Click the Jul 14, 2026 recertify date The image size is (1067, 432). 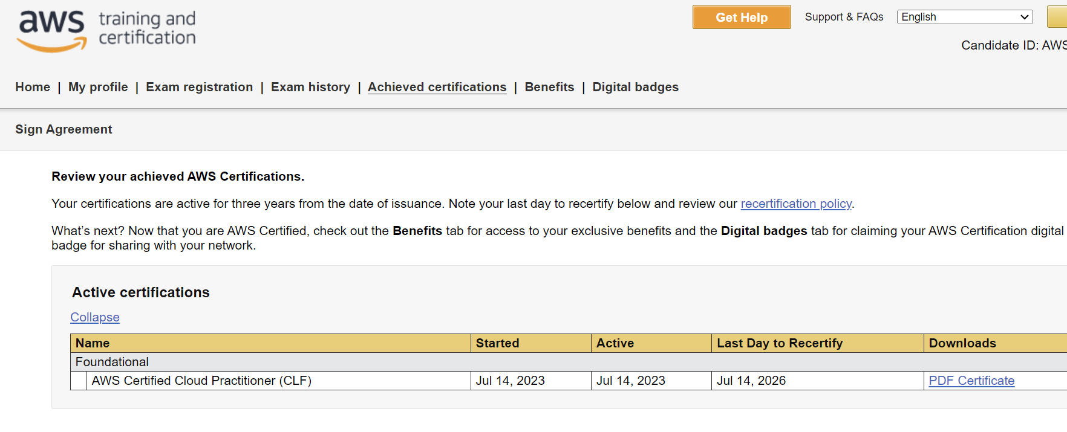coord(751,381)
